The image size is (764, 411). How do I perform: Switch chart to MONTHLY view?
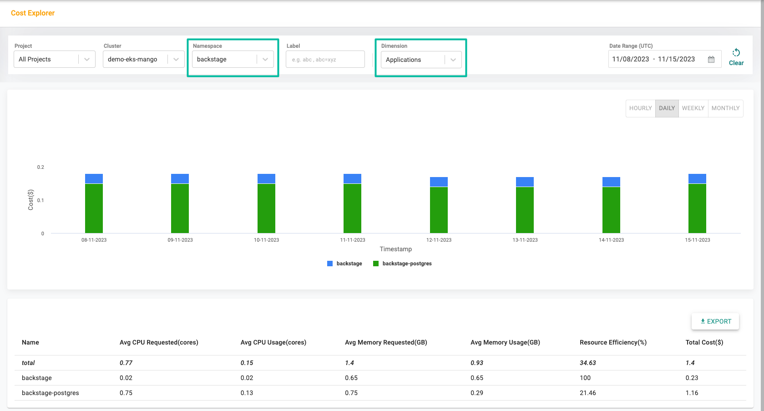(x=725, y=108)
